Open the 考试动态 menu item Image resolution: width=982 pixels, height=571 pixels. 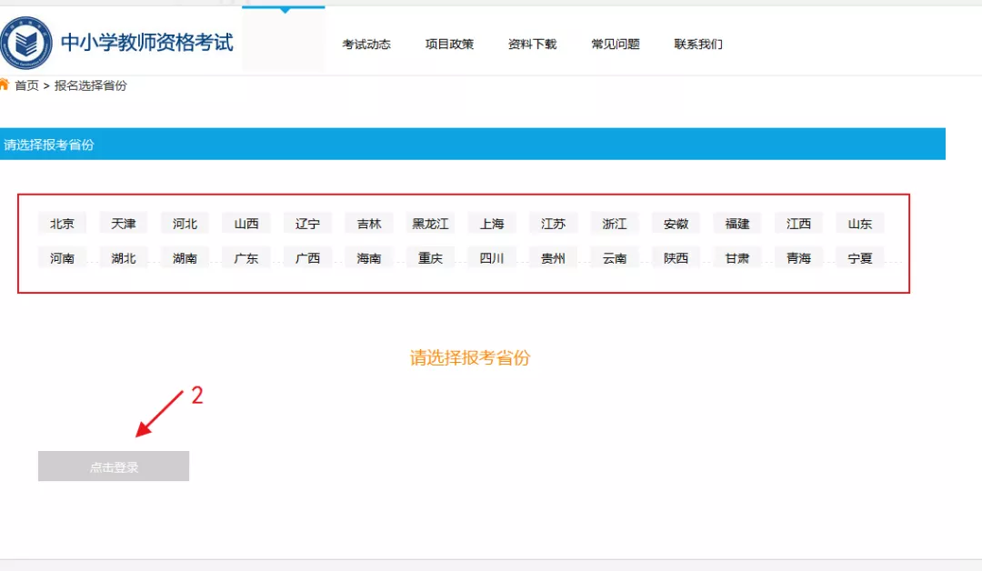click(x=366, y=44)
